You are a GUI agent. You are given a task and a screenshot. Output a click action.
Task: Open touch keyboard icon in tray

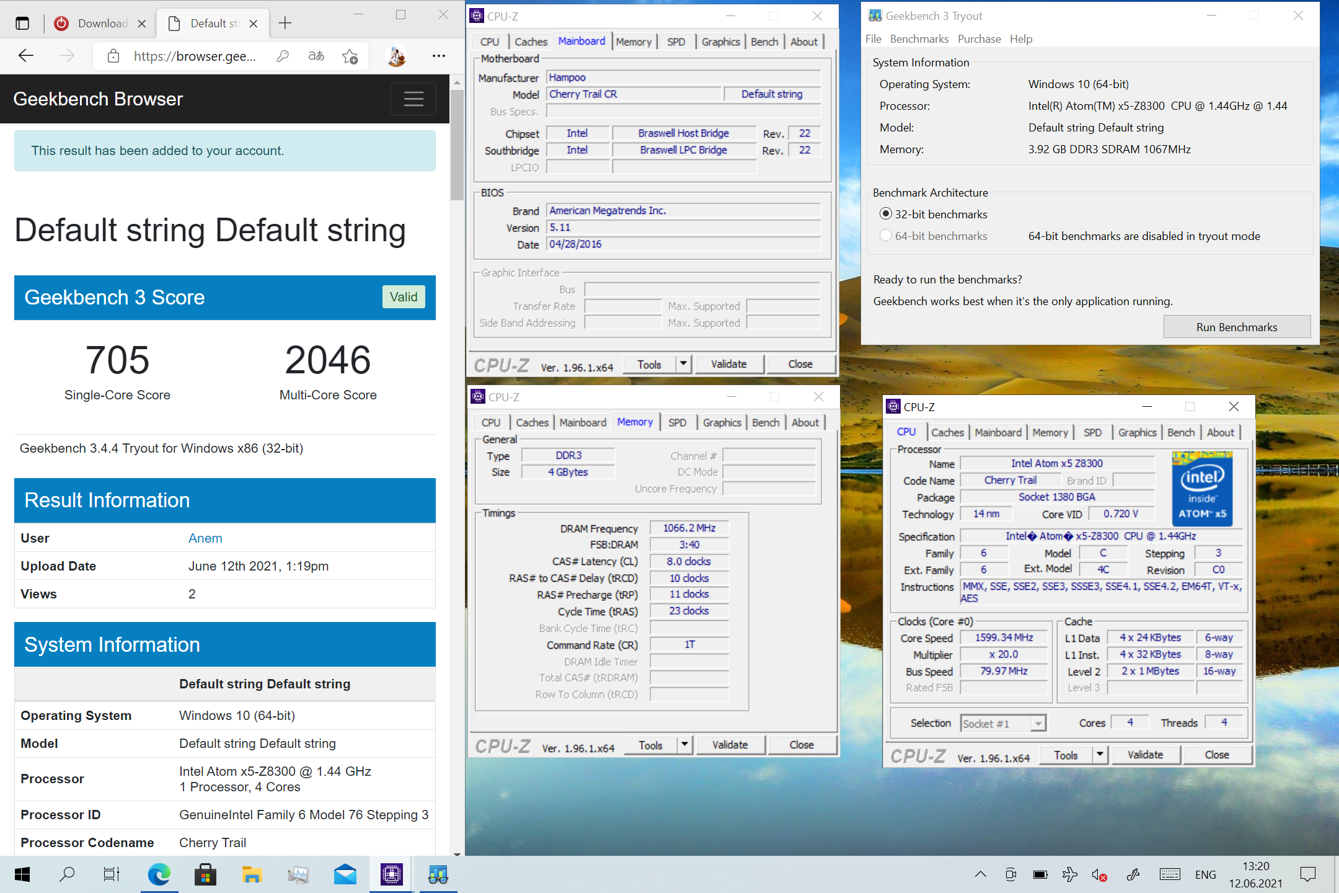1169,874
